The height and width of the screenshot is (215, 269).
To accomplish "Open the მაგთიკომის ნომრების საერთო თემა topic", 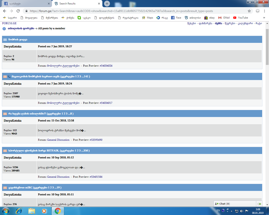I will (x=36, y=76).
